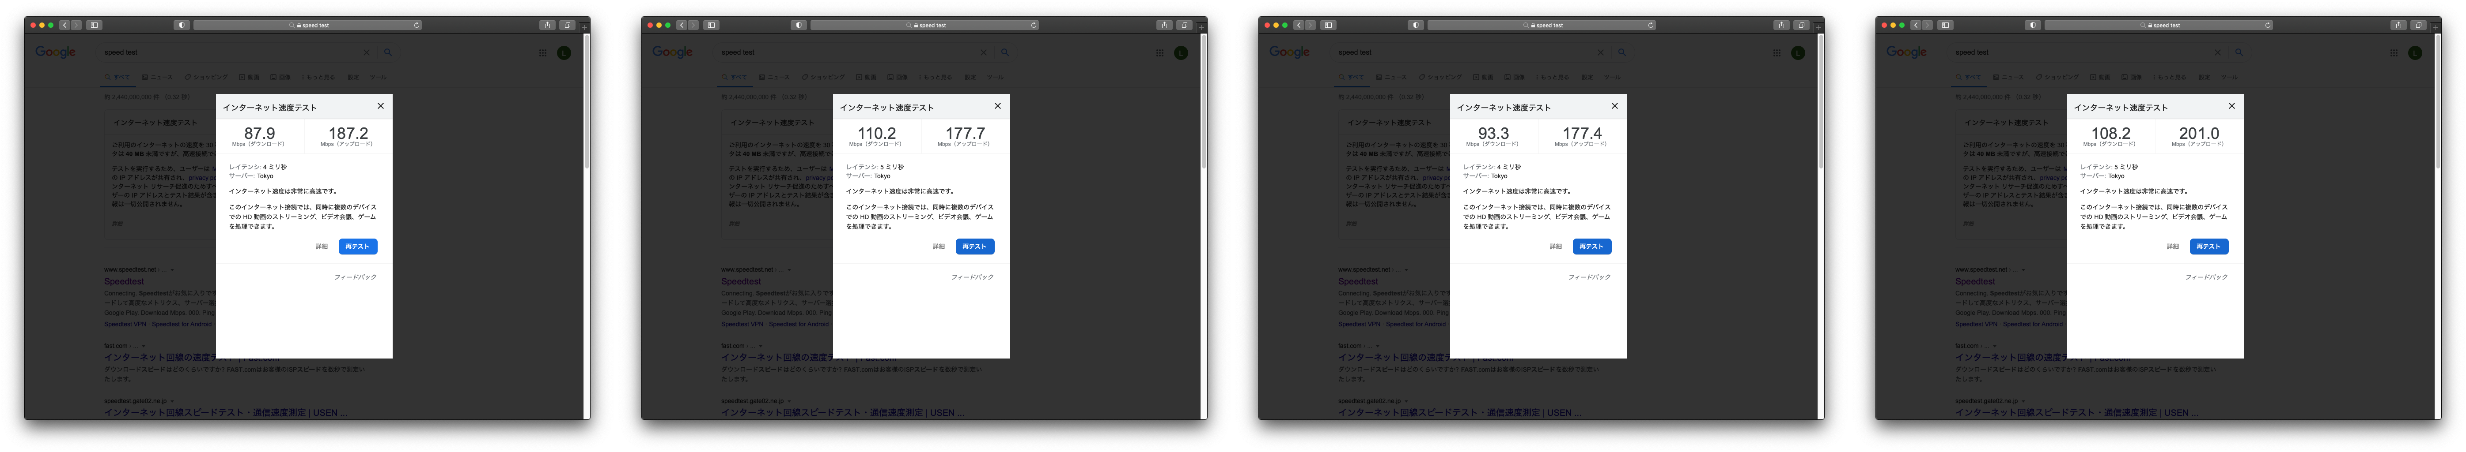
Task: Click the privacy shield icon in the 87.9 Mbps window
Action: (x=182, y=25)
